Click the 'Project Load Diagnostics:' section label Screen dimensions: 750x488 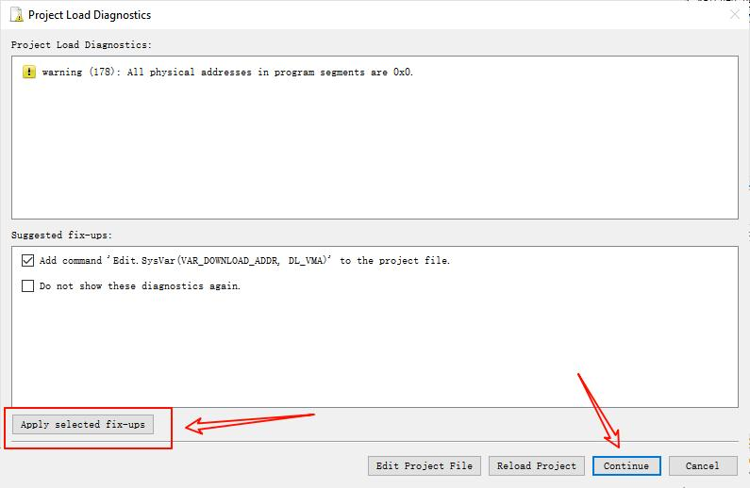tap(81, 44)
